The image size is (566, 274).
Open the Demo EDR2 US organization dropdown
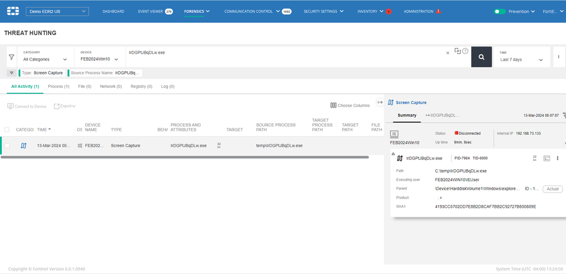coord(57,11)
